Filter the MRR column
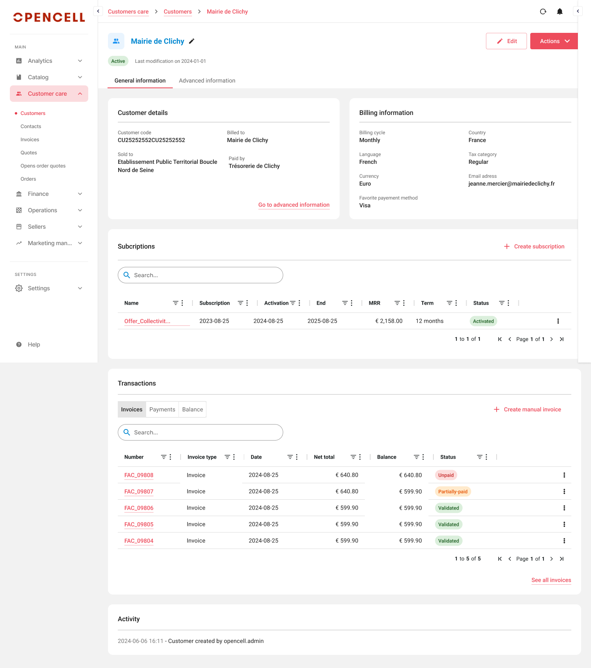Image resolution: width=591 pixels, height=668 pixels. point(397,303)
